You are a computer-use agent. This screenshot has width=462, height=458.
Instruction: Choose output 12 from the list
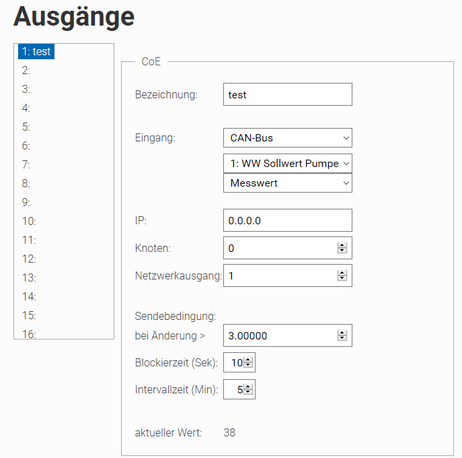(x=29, y=259)
